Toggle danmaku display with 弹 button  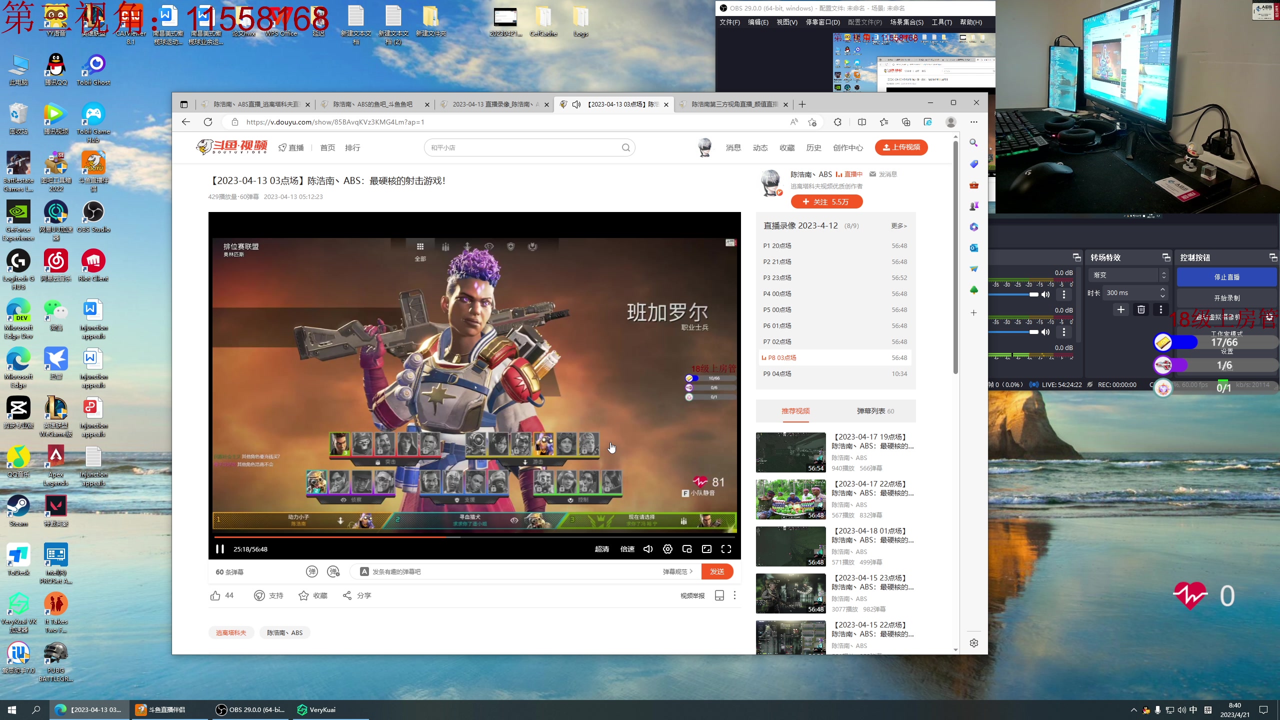311,571
